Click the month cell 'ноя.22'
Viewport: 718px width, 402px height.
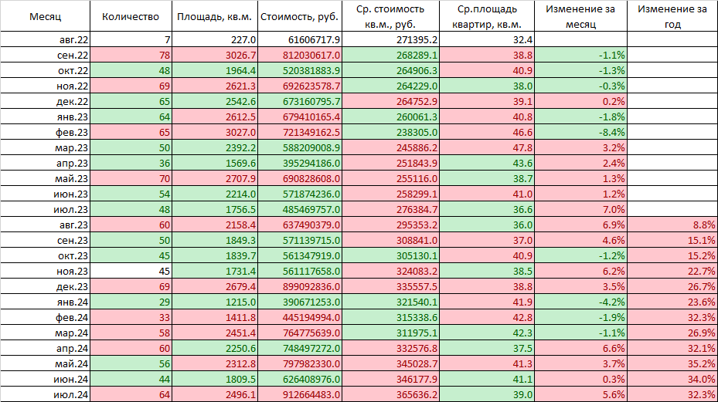(46, 86)
